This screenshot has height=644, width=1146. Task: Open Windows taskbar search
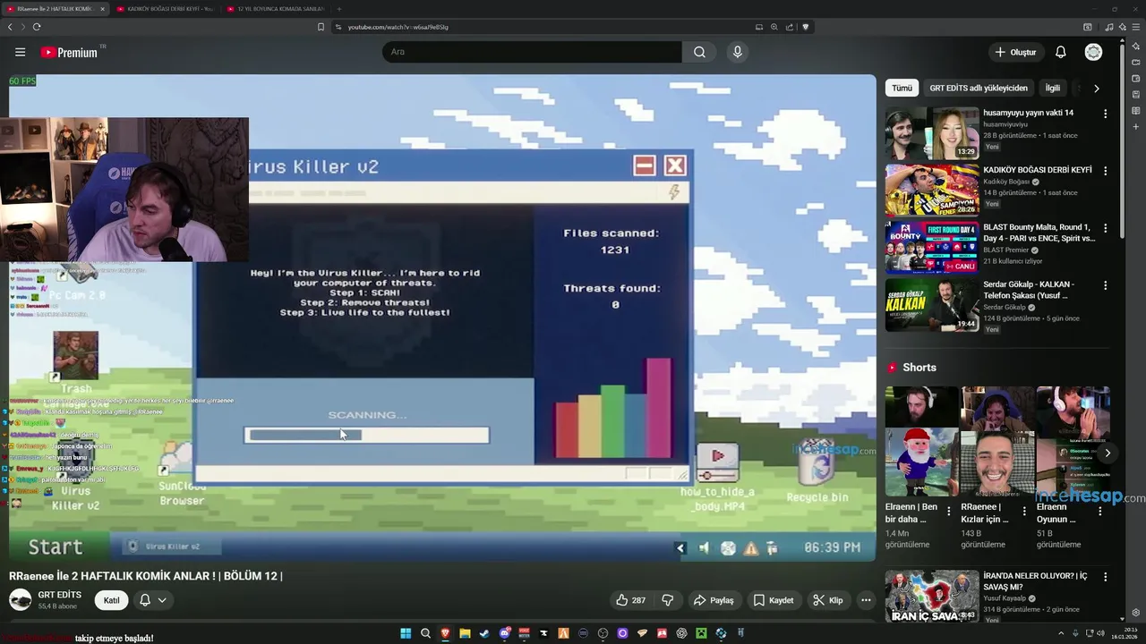425,633
